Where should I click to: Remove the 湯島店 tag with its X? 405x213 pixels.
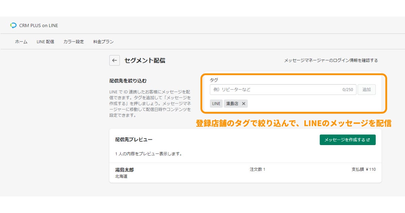pyautogui.click(x=244, y=104)
